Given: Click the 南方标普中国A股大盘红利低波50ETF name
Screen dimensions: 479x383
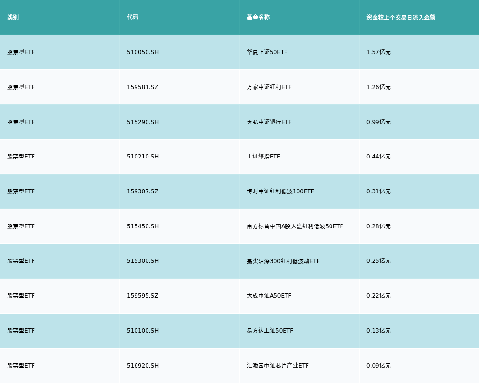Looking at the screenshot, I should tap(295, 226).
